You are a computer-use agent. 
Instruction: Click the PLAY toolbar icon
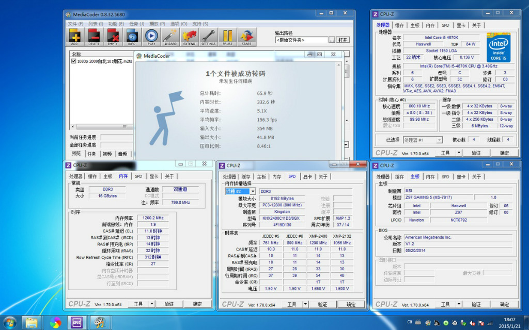(x=151, y=37)
